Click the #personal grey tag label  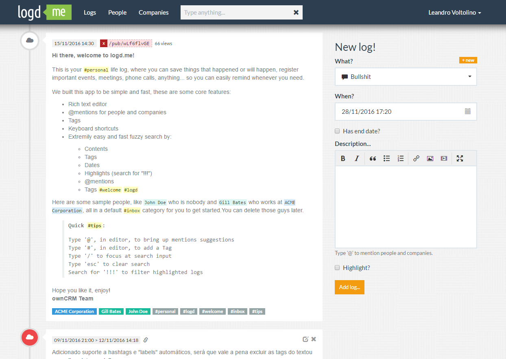166,311
